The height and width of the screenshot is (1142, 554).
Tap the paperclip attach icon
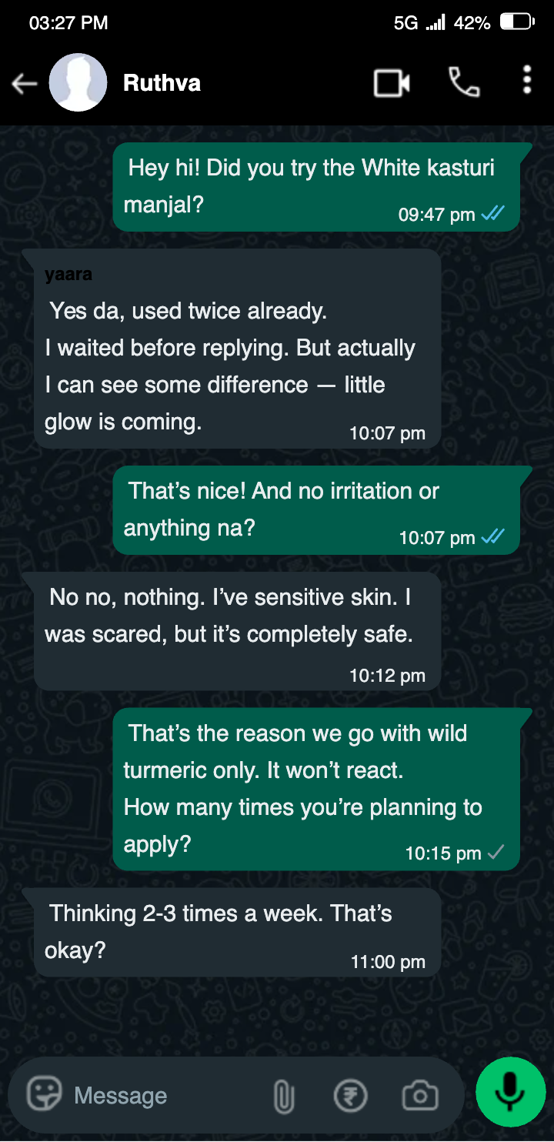click(x=284, y=1096)
